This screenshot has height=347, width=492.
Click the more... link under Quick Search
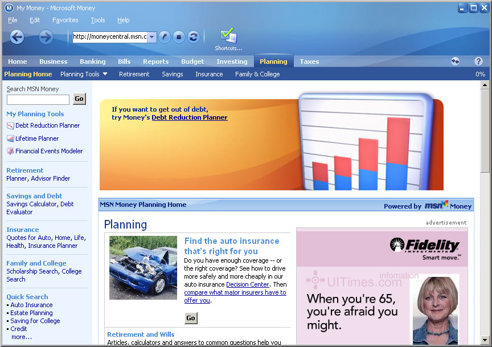tap(21, 337)
